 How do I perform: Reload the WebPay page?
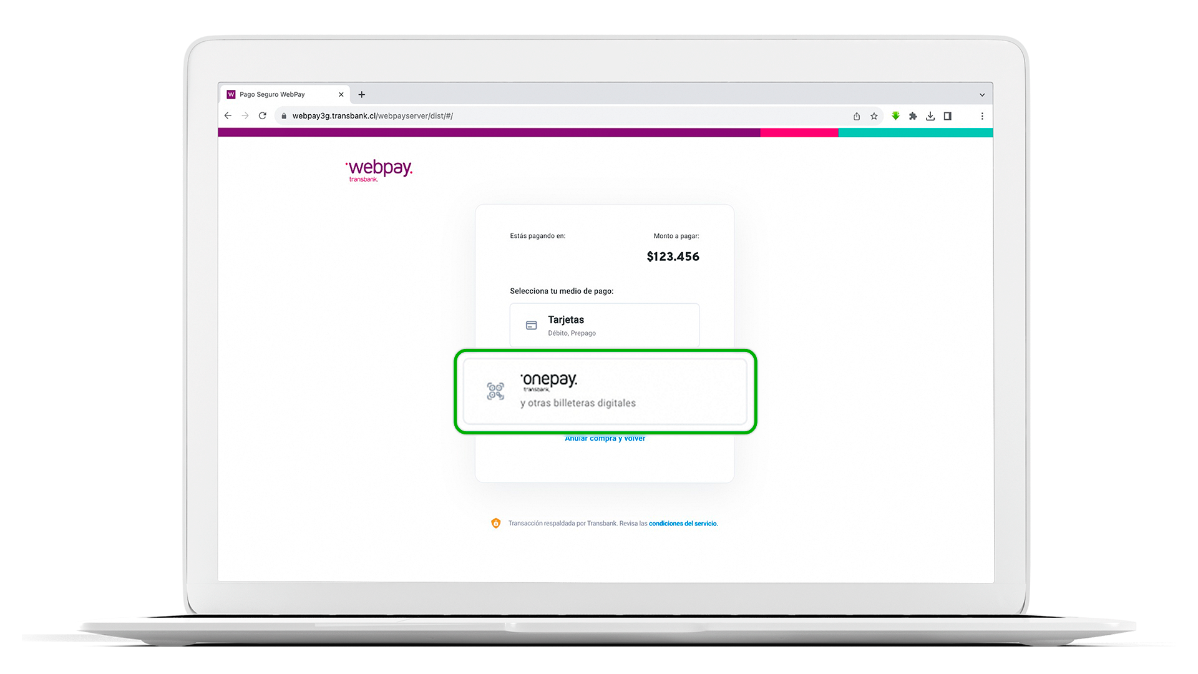pos(263,116)
